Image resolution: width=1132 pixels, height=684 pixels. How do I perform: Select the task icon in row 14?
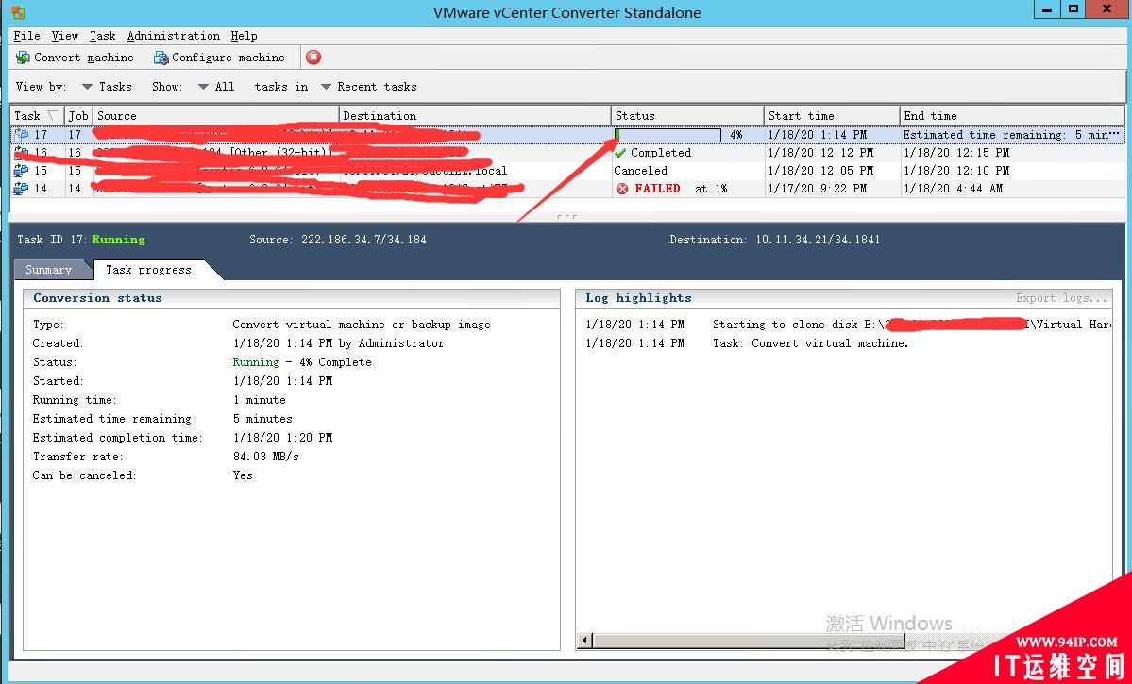22,189
